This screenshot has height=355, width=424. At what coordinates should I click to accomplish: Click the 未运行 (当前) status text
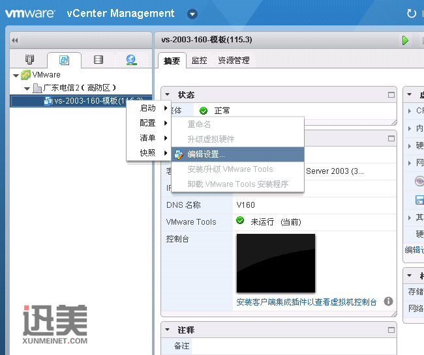point(276,222)
